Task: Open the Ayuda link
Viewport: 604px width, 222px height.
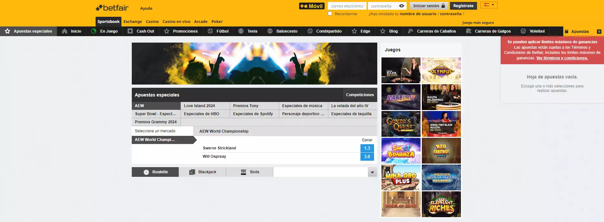Action: [146, 8]
